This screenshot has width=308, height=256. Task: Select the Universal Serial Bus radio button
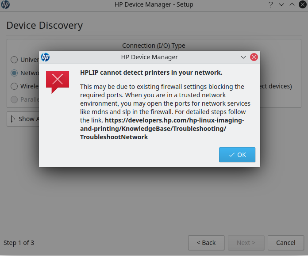[14, 60]
